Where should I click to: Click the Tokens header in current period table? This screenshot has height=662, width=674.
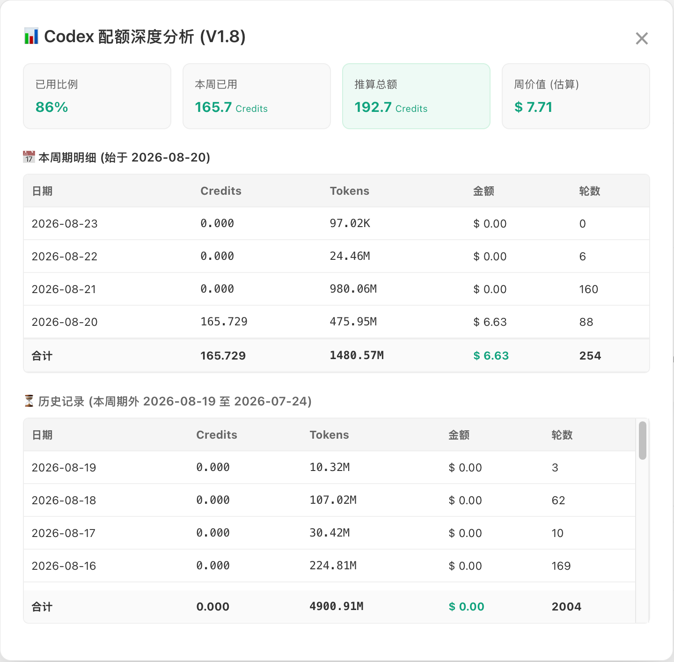pyautogui.click(x=350, y=191)
